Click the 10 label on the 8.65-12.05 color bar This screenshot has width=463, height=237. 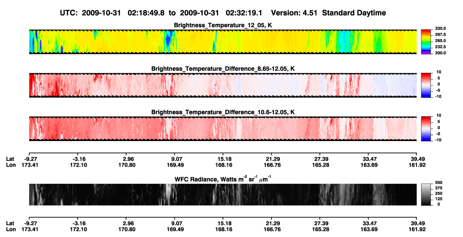pos(439,72)
